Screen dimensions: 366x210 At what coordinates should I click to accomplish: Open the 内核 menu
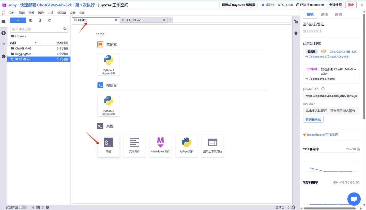click(x=51, y=13)
